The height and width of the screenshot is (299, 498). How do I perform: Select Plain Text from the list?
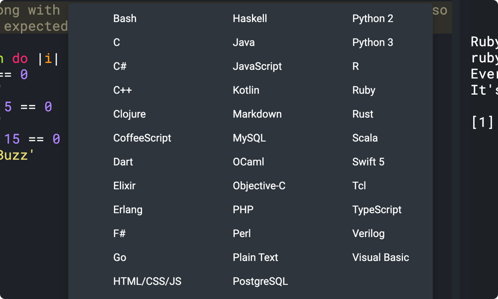[255, 258]
